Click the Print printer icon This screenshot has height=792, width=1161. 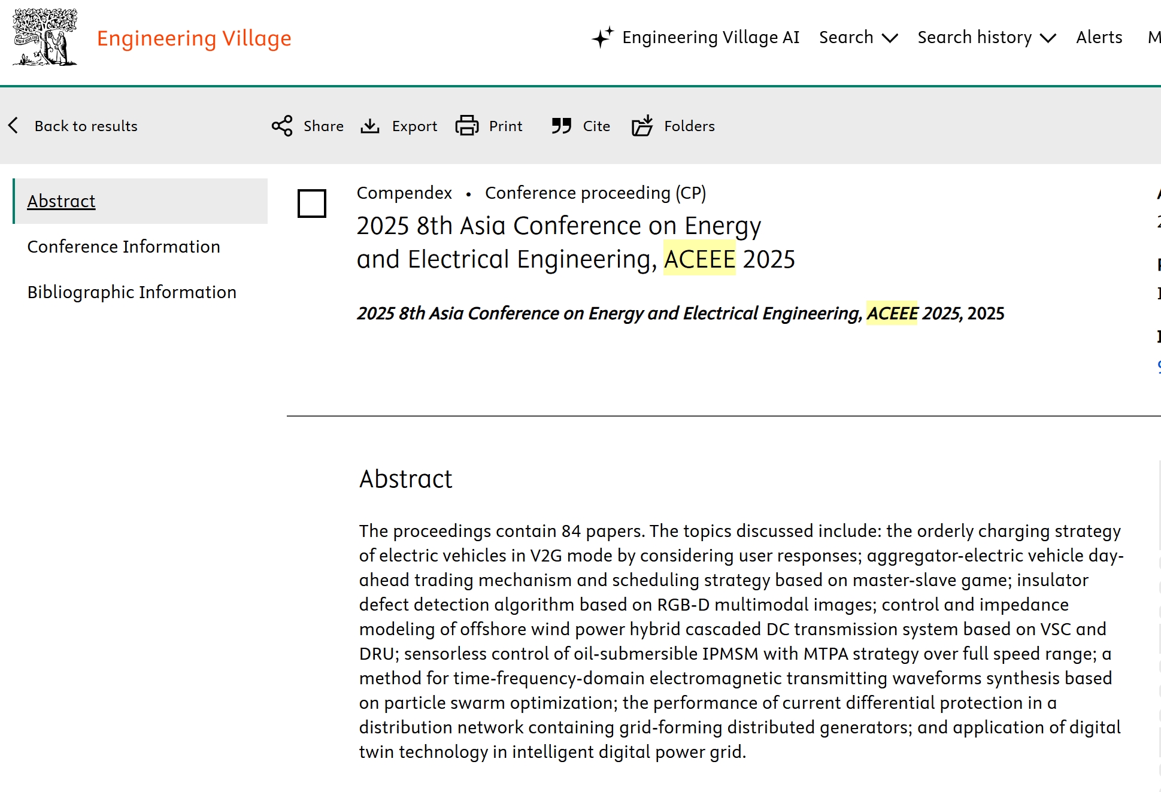[x=467, y=126]
